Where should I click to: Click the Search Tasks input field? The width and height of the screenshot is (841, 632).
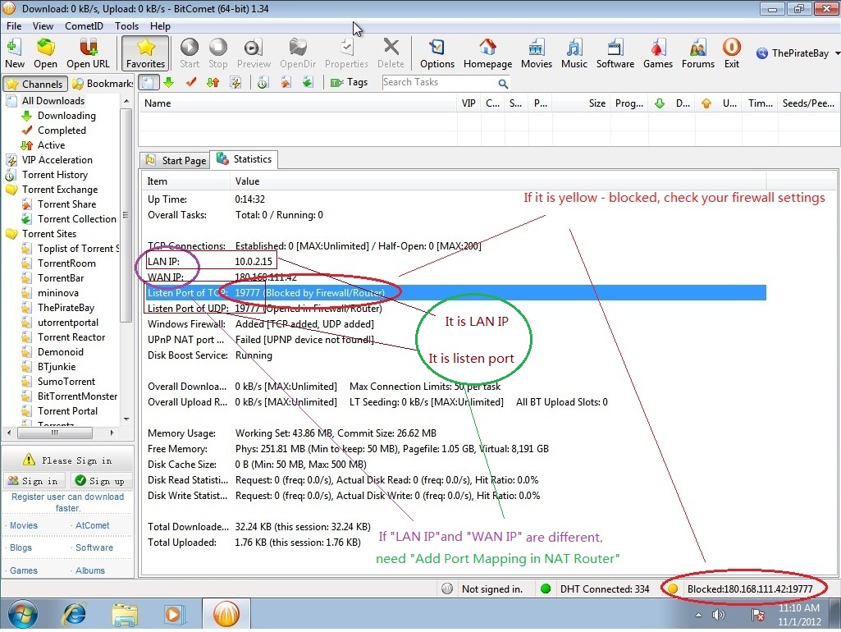[439, 83]
